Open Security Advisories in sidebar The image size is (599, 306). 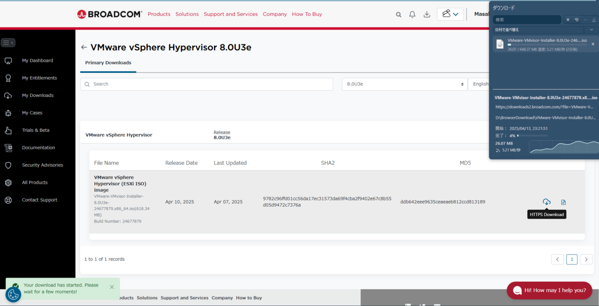point(42,165)
